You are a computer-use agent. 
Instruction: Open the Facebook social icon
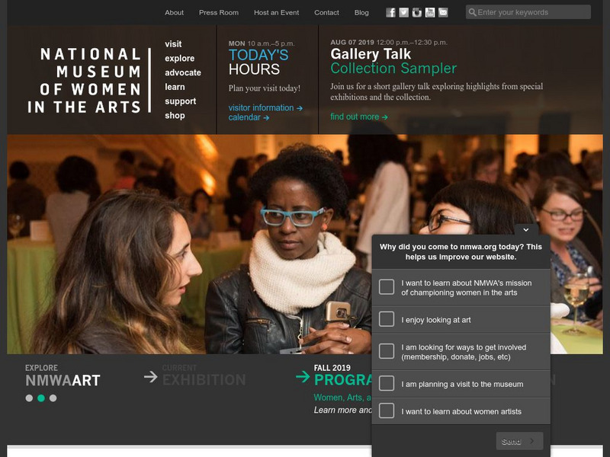[x=390, y=12]
